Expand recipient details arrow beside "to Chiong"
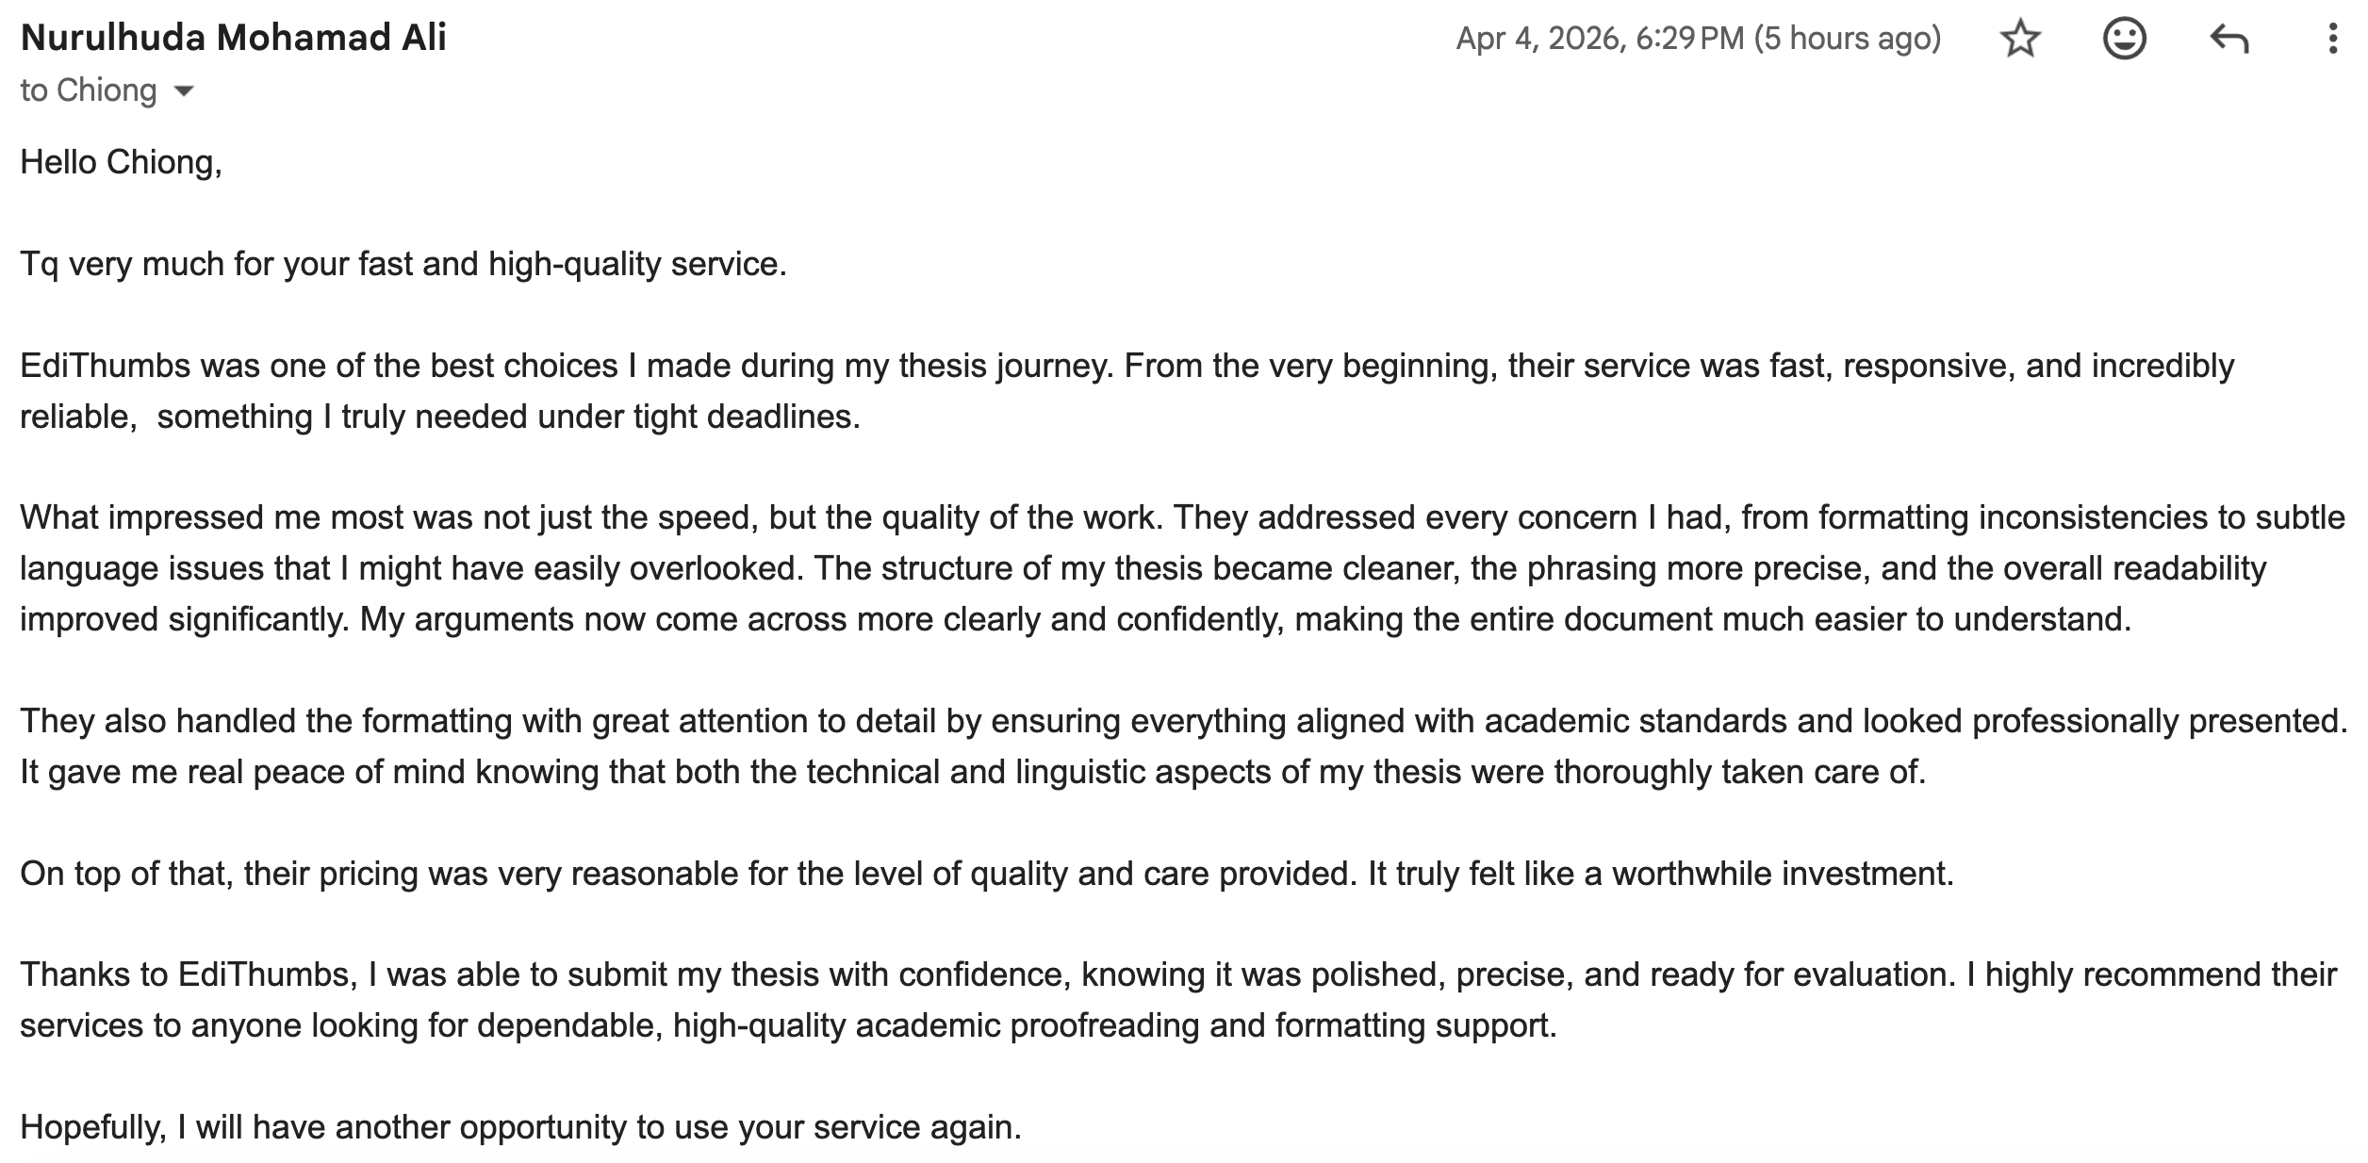 (184, 91)
